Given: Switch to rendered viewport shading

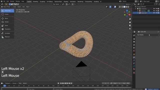Looking at the screenshot, I should [128, 7].
